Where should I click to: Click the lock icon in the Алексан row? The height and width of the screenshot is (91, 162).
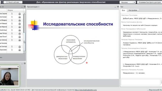20,40
